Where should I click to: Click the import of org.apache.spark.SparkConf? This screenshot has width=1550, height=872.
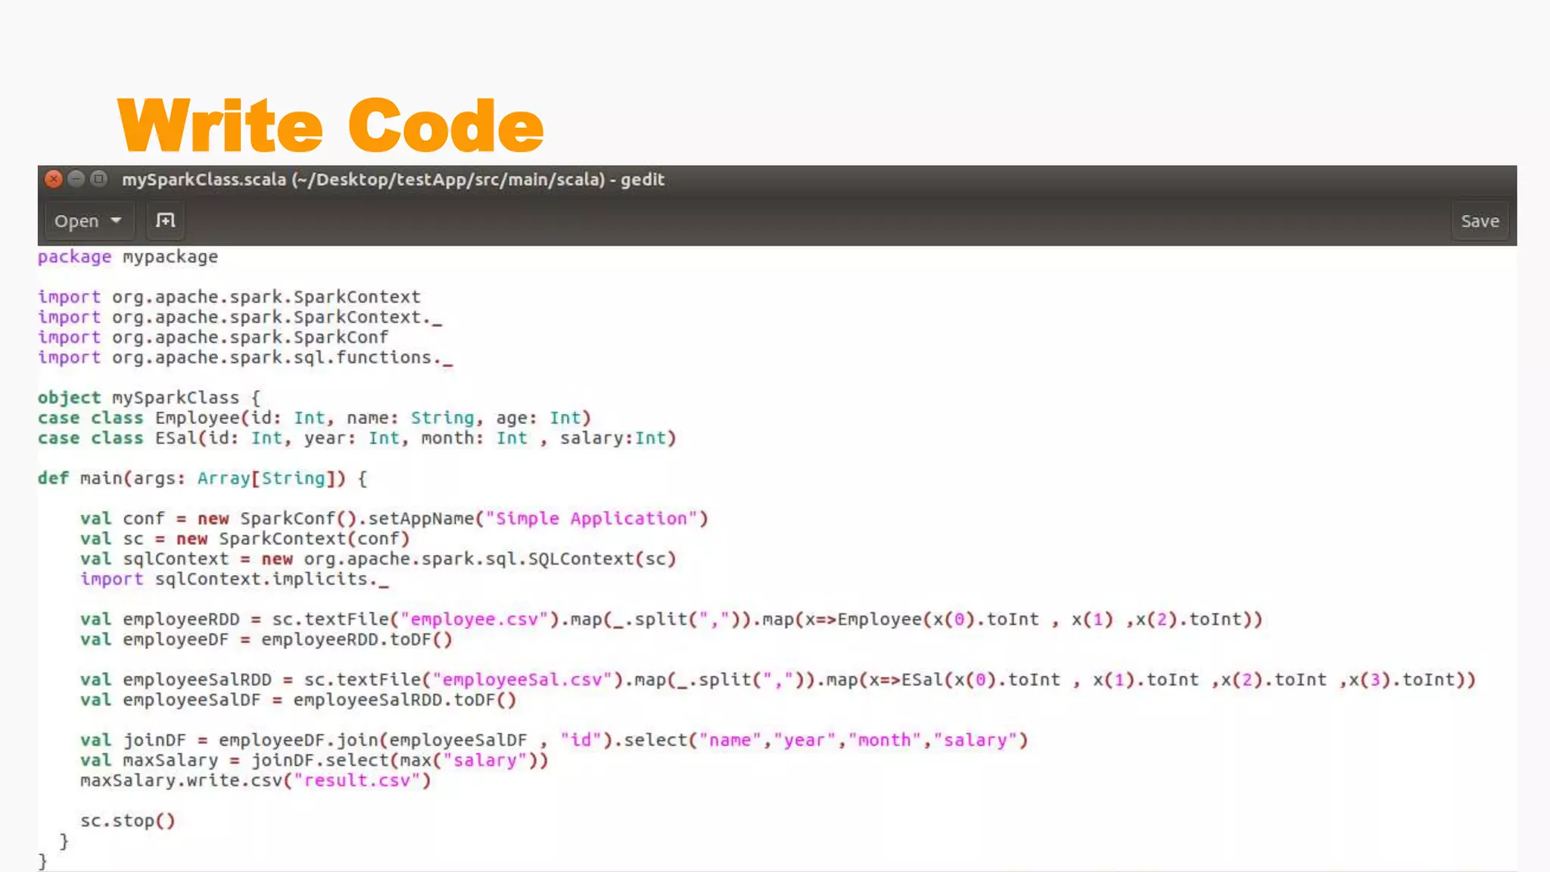tap(213, 338)
